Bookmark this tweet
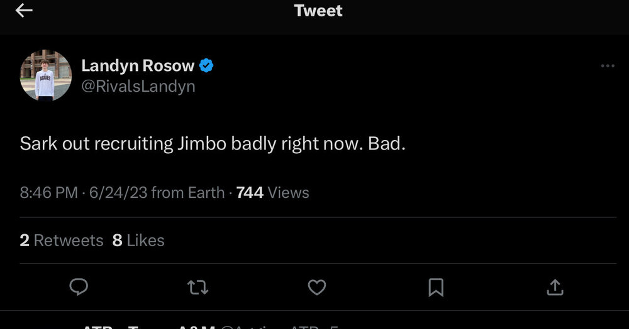This screenshot has height=329, width=629. (435, 287)
